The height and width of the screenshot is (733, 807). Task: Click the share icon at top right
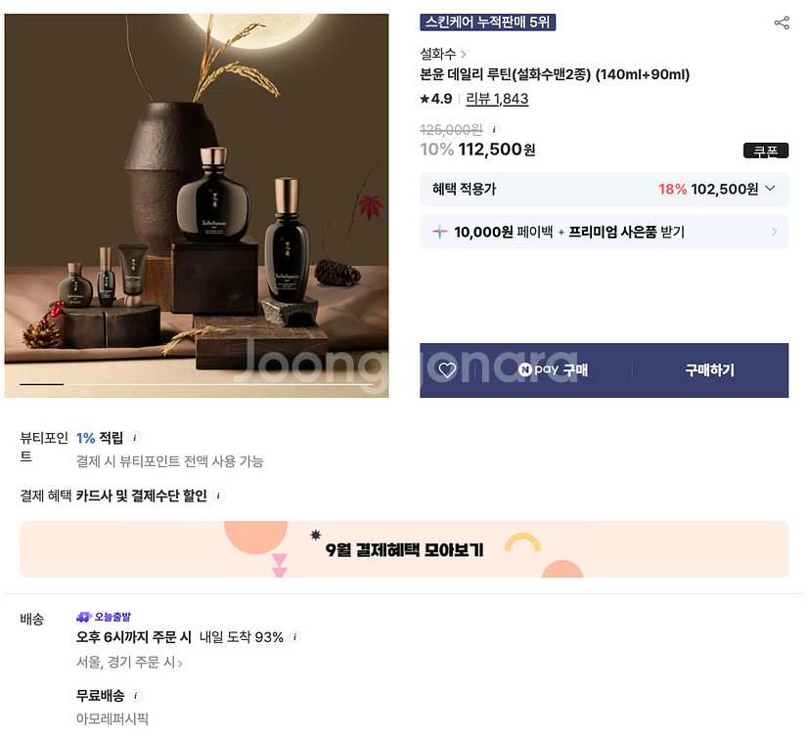782,22
